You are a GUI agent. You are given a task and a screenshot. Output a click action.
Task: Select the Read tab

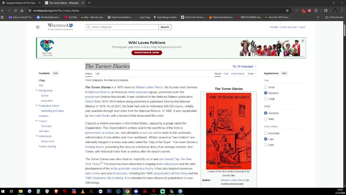[218, 74]
